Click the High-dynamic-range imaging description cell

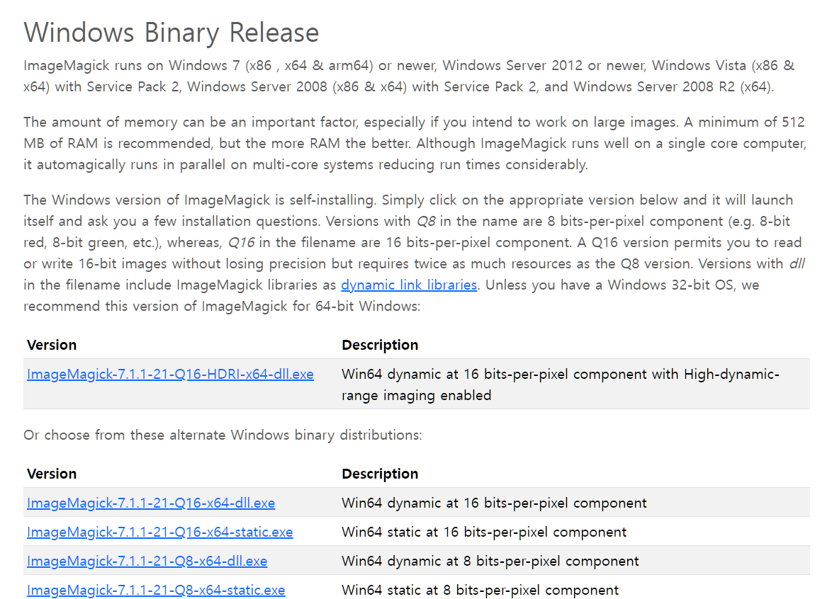tap(560, 384)
